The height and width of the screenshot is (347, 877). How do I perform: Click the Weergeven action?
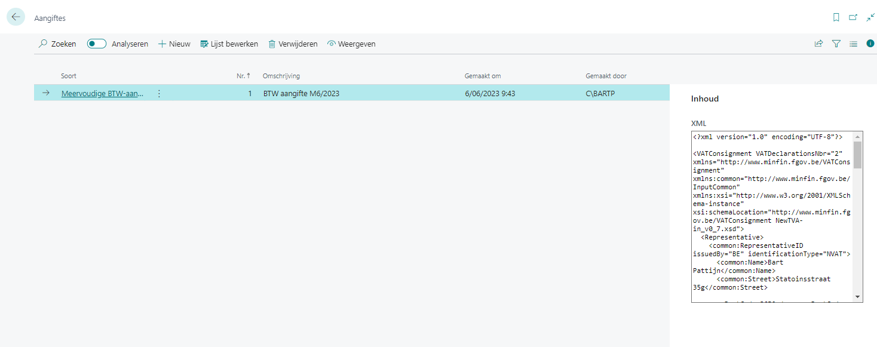[351, 44]
